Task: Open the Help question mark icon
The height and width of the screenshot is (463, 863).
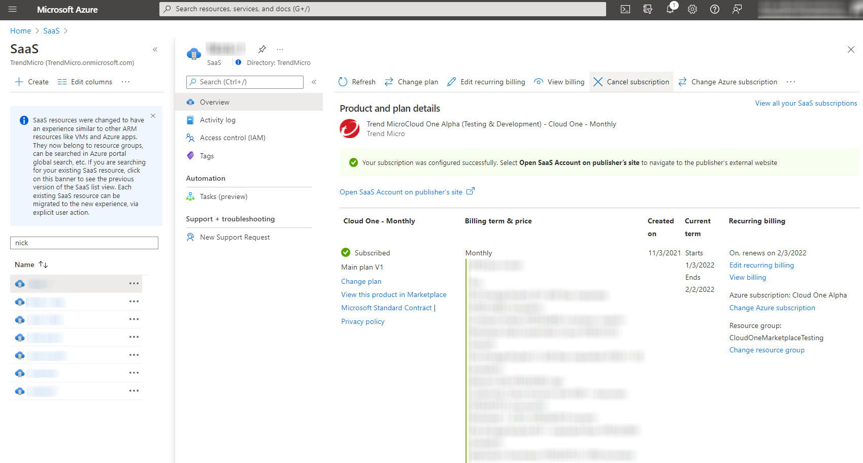Action: (715, 9)
